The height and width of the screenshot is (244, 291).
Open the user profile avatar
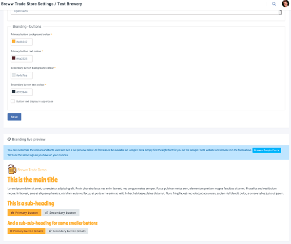(285, 4)
